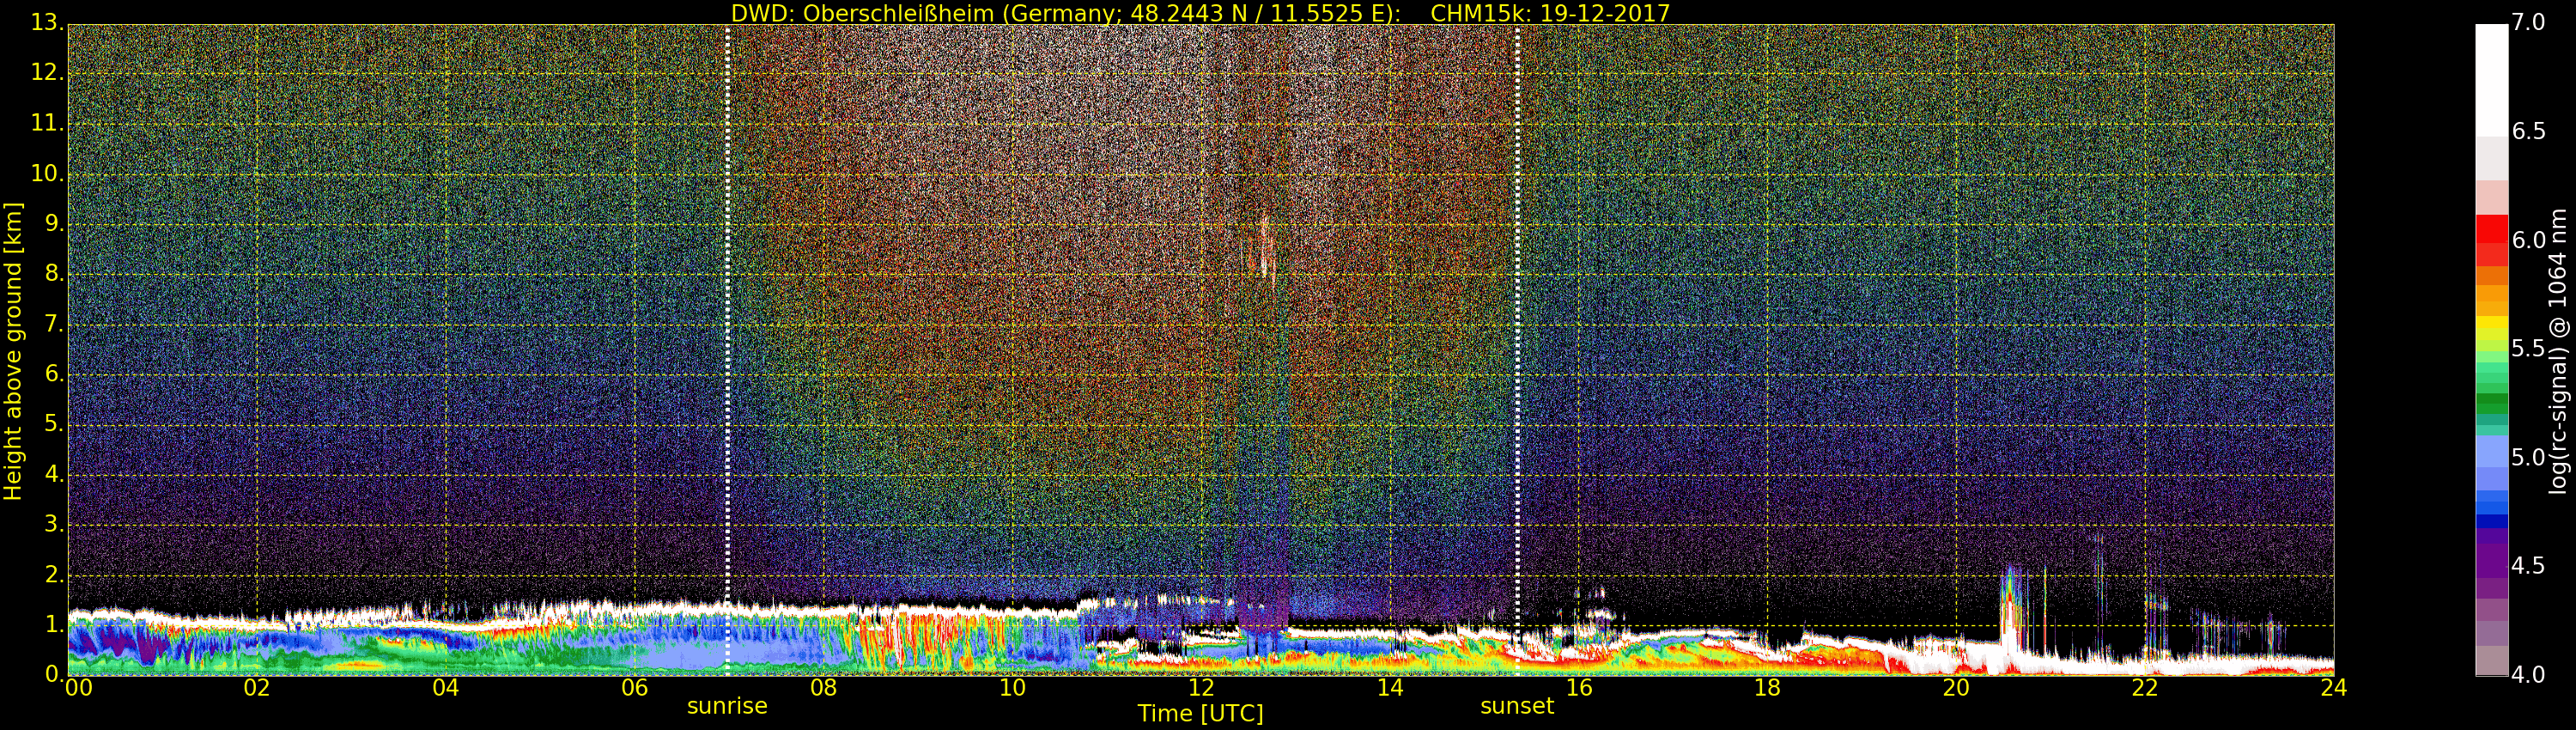Click the "1." height axis tick label
Image resolution: width=2576 pixels, height=730 pixels.
[53, 624]
